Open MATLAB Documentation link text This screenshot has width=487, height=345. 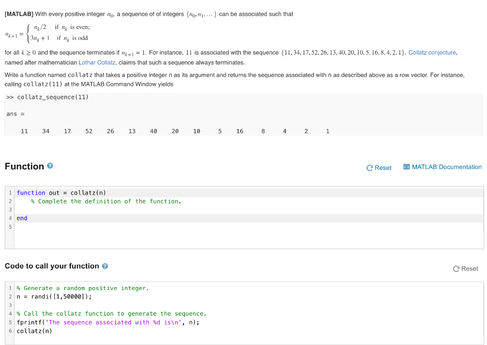pyautogui.click(x=447, y=167)
